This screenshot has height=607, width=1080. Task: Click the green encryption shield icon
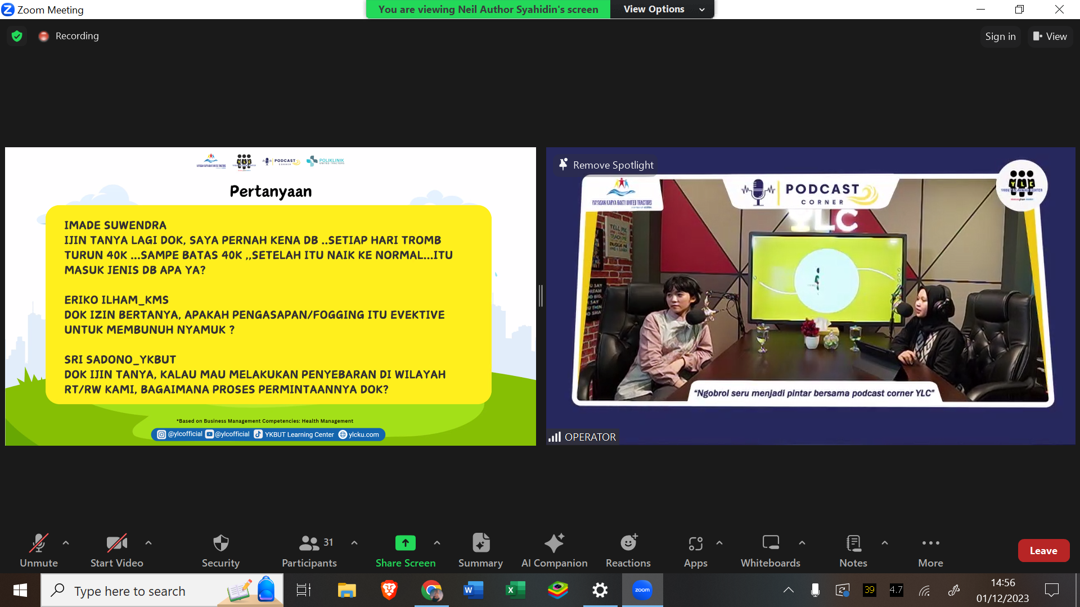(x=17, y=36)
